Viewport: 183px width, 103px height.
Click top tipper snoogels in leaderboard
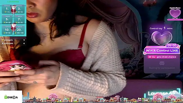click(x=13, y=40)
